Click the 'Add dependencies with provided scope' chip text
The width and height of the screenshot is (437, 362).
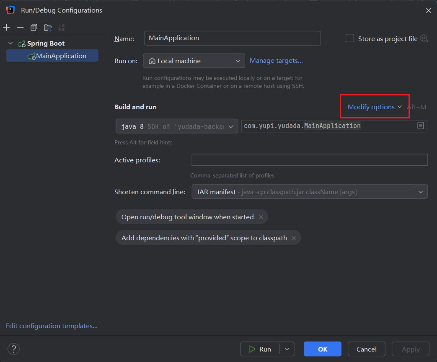(x=204, y=238)
